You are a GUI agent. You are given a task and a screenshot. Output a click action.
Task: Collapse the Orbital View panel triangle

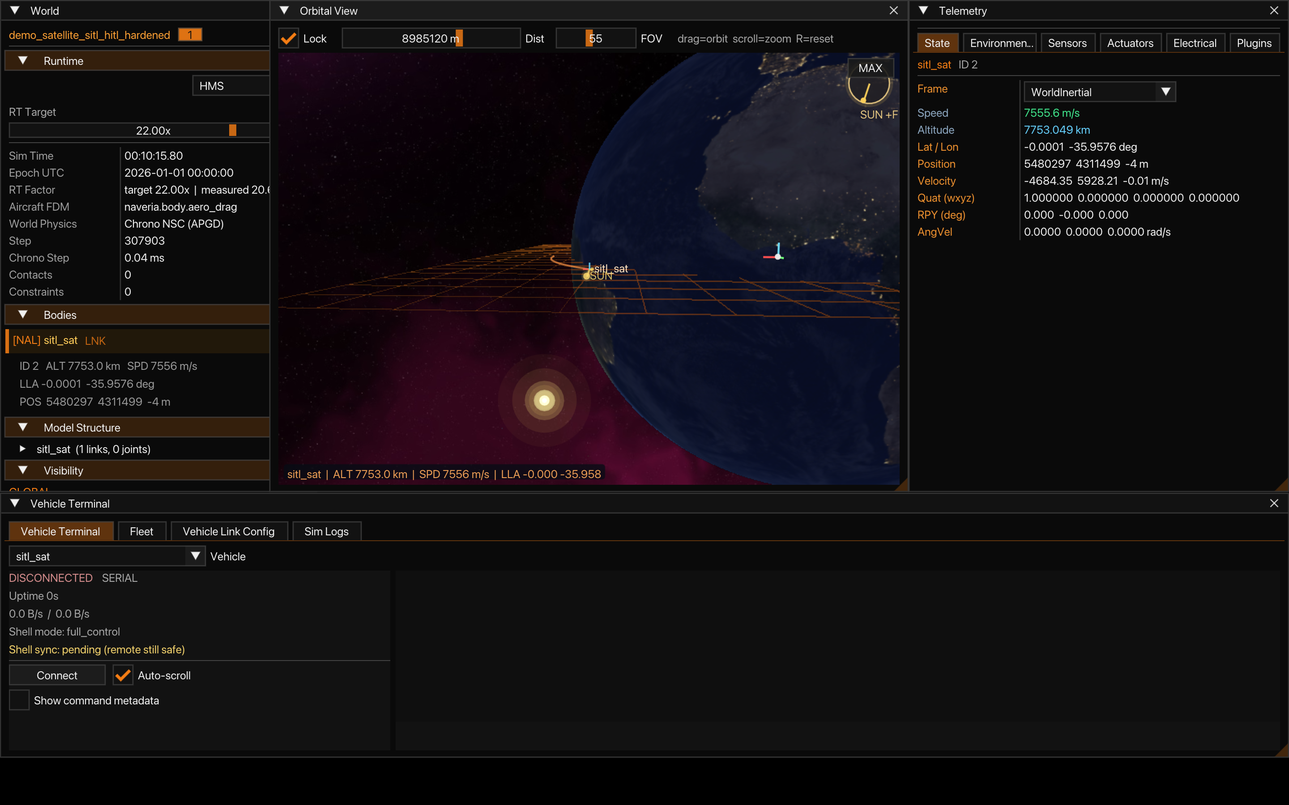tap(285, 11)
